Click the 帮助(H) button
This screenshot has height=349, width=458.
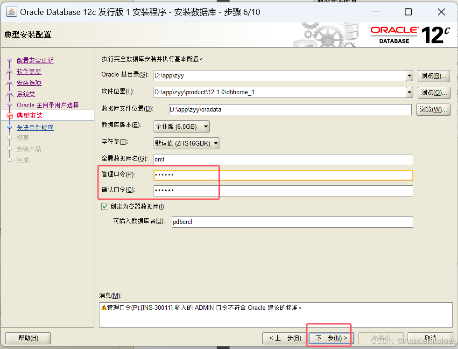click(x=28, y=338)
